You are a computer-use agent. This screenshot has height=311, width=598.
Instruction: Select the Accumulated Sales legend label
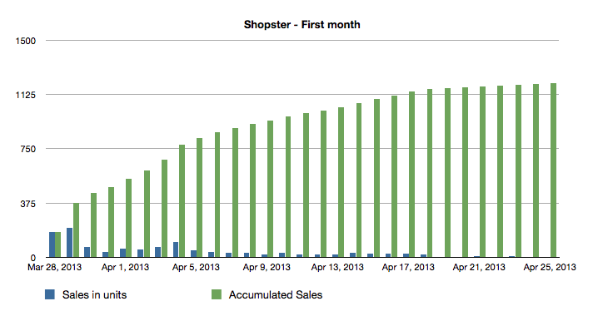pyautogui.click(x=276, y=294)
